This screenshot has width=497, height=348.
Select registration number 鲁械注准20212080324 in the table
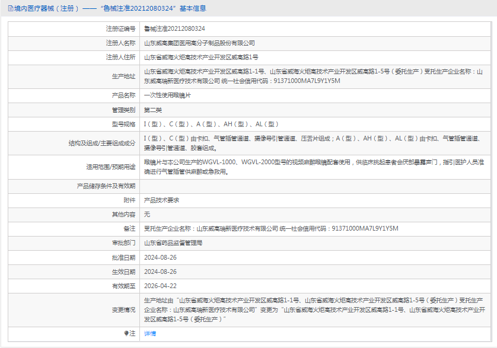click(x=174, y=29)
